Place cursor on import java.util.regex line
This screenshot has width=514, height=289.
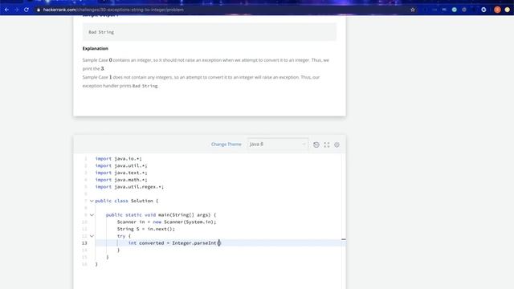(129, 187)
